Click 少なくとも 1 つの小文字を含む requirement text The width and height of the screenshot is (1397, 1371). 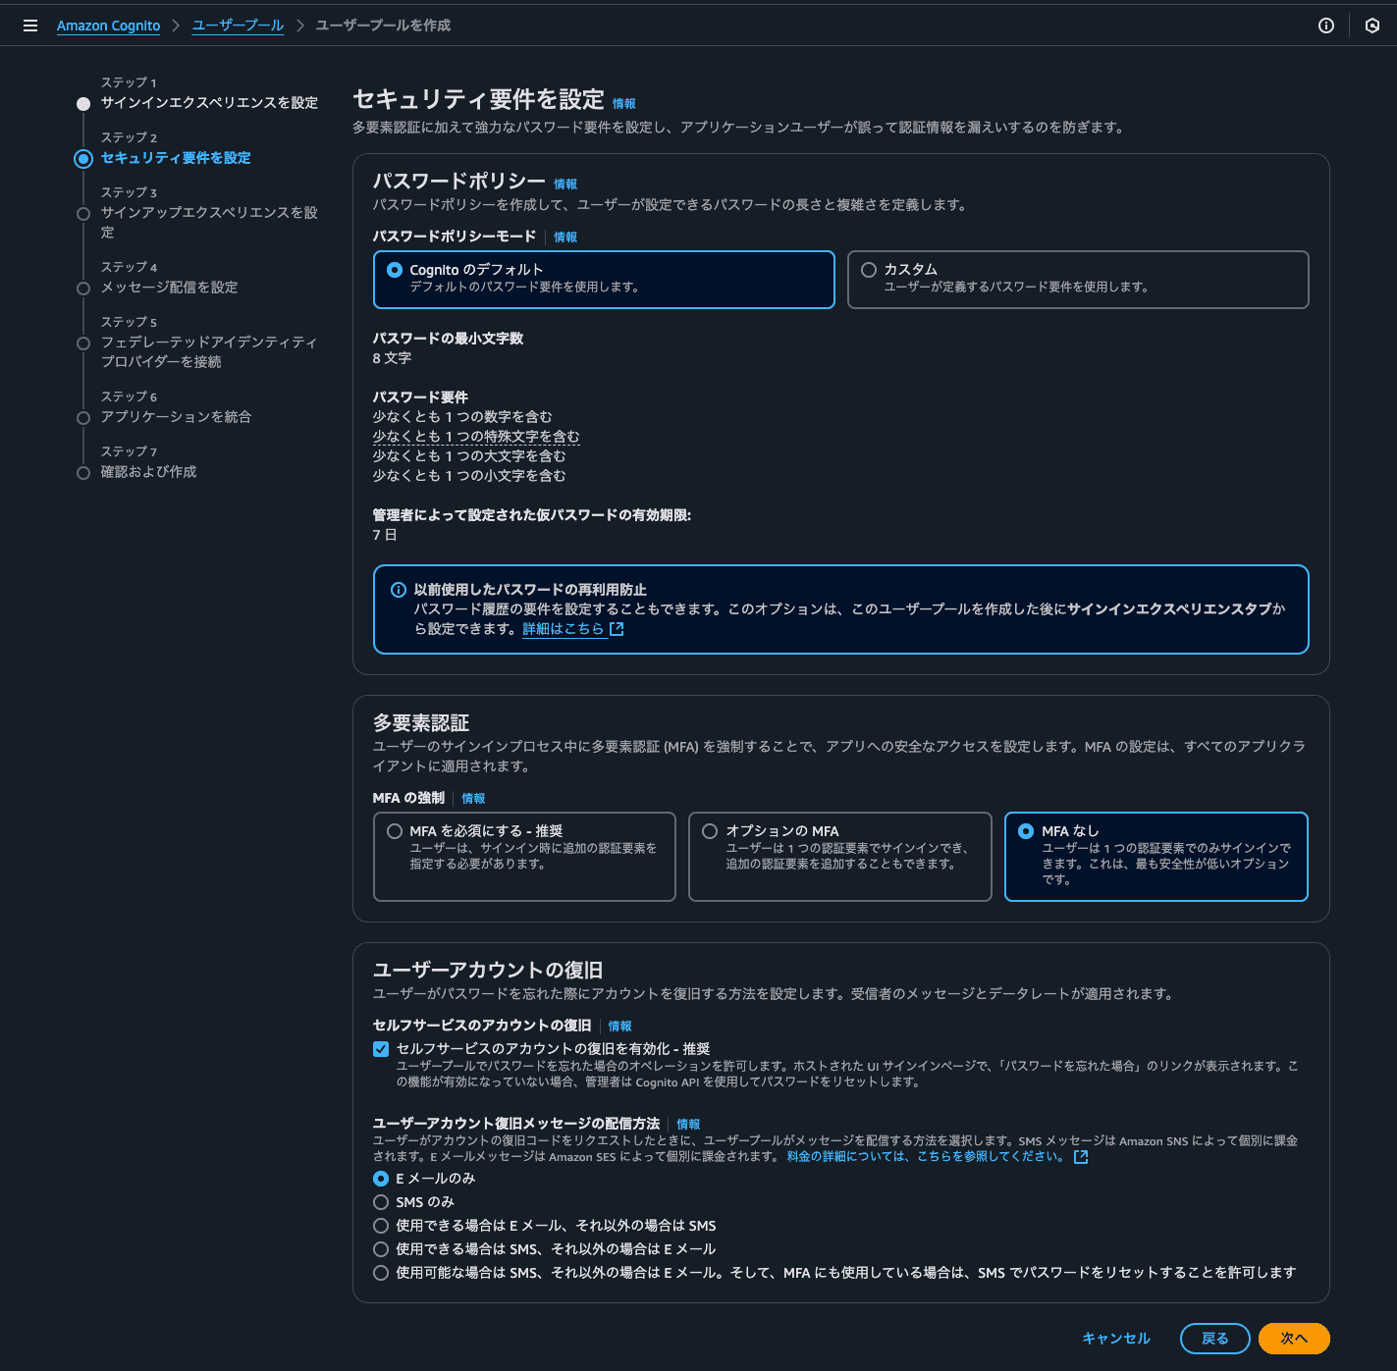[x=469, y=476]
